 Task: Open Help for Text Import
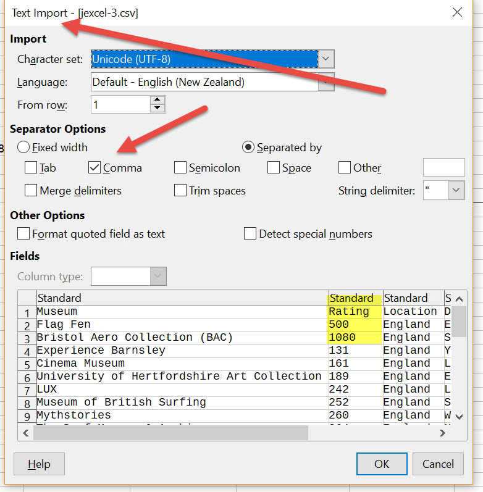pyautogui.click(x=39, y=464)
